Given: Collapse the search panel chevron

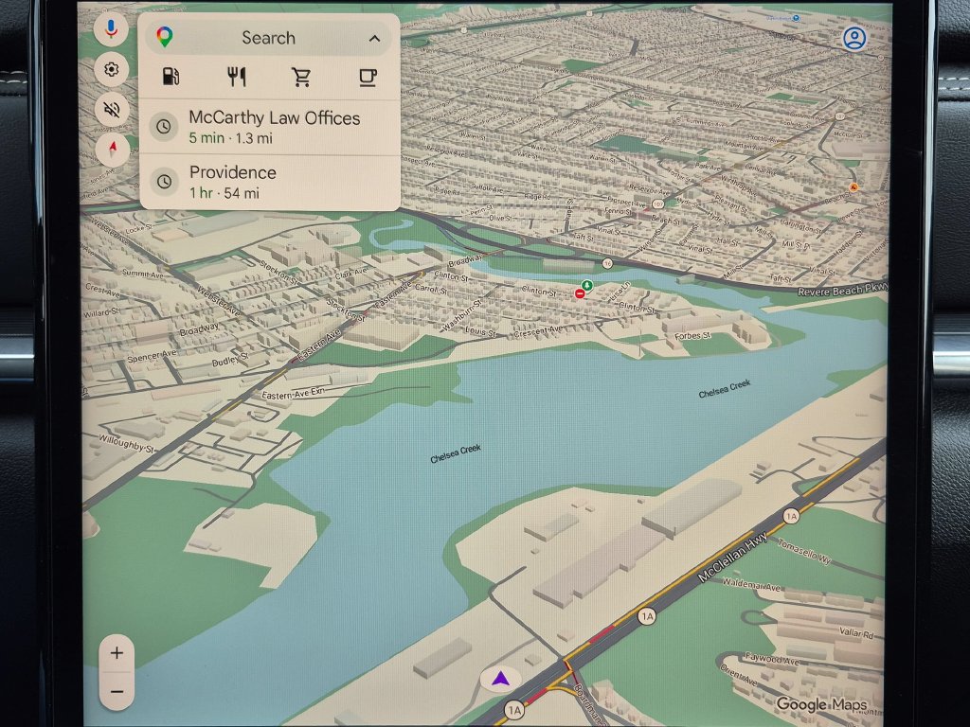Looking at the screenshot, I should coord(374,38).
